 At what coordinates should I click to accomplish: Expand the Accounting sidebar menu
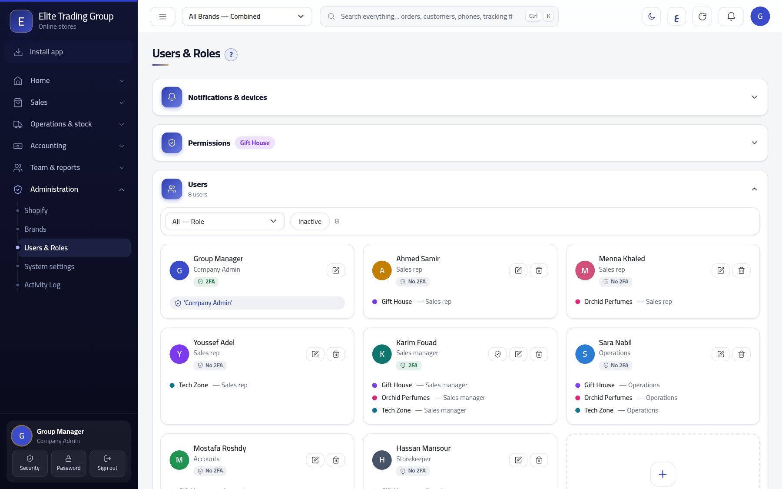[x=69, y=146]
